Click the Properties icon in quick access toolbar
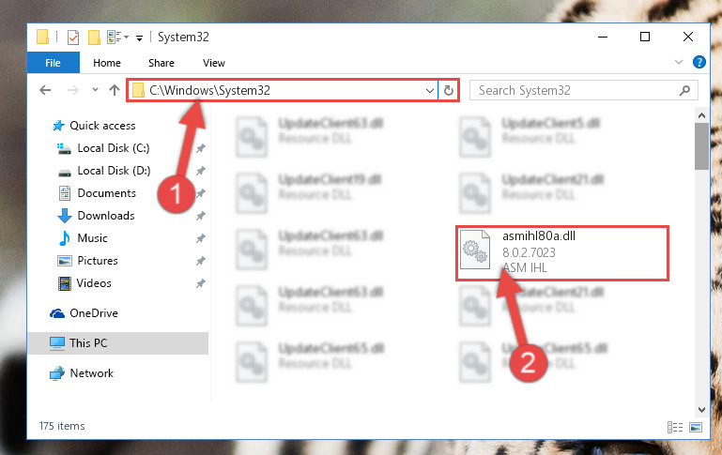722x455 pixels. 72,38
